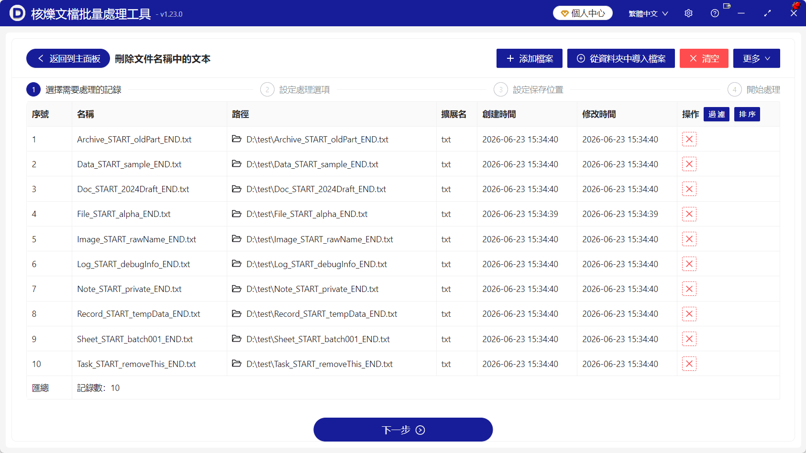Open folder icon beside Sheet_START_batch001 path
This screenshot has height=453, width=806.
coord(236,339)
